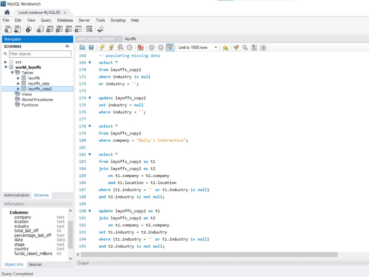Switch to the layoffs query tab
This screenshot has height=277, width=369.
coord(130,39)
